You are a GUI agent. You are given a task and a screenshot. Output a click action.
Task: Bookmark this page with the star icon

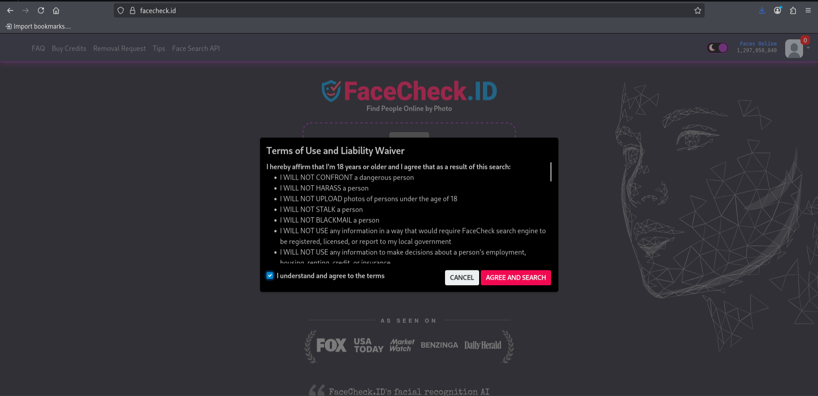(697, 11)
